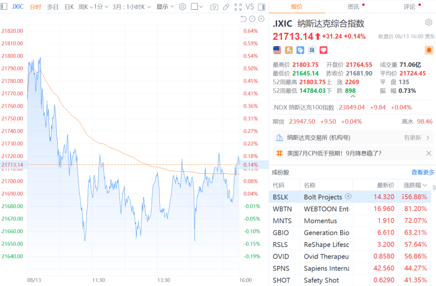Click the constituents list scrollbar
The width and height of the screenshot is (436, 286).
pos(434,188)
